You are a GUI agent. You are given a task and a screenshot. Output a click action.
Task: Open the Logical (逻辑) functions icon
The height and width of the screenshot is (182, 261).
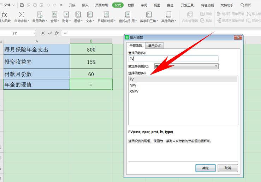tap(78, 14)
